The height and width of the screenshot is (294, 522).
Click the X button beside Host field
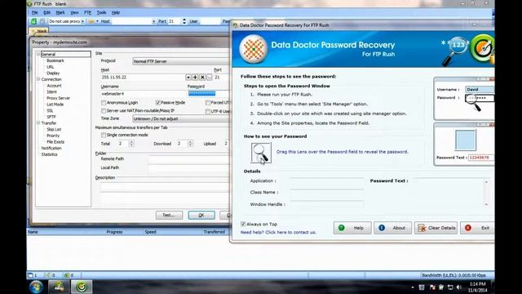pos(202,77)
